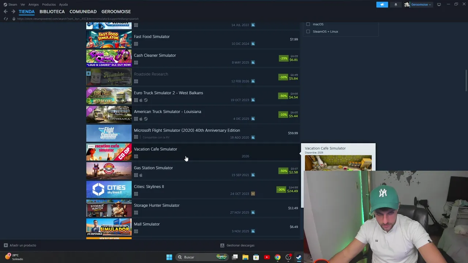Open the Productos menu
468x263 pixels.
(49, 4)
